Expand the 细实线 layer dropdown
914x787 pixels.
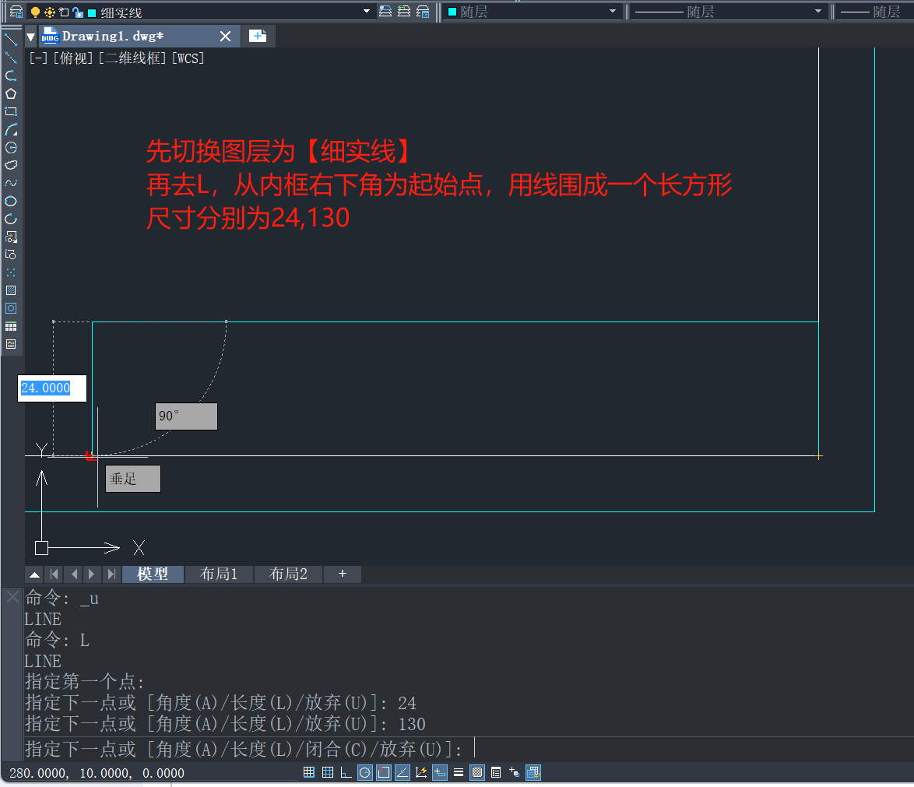tap(367, 12)
